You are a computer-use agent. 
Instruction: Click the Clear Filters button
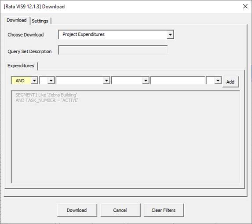click(164, 210)
